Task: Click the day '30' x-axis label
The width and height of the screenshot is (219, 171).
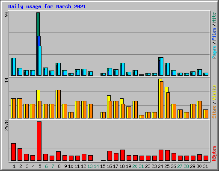Action: pyautogui.click(x=199, y=166)
